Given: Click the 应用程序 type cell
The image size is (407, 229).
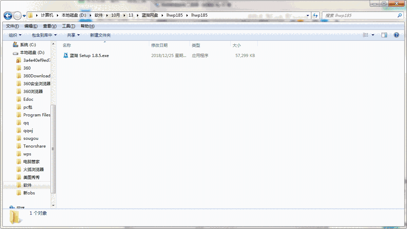Looking at the screenshot, I should click(200, 55).
